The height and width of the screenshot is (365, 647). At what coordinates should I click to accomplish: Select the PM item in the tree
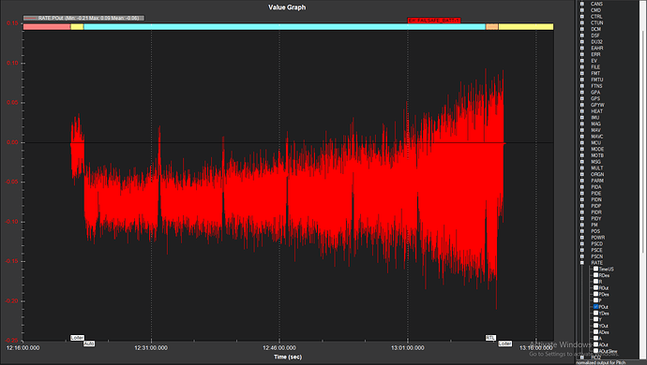click(594, 225)
